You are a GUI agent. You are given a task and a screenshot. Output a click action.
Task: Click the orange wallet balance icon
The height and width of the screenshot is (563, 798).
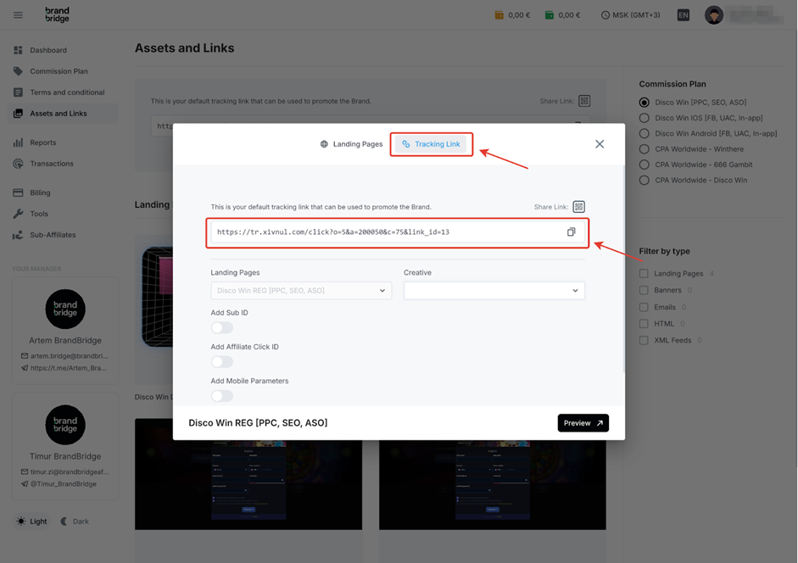[499, 15]
